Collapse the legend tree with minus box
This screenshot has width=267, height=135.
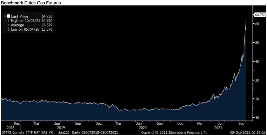5,16
